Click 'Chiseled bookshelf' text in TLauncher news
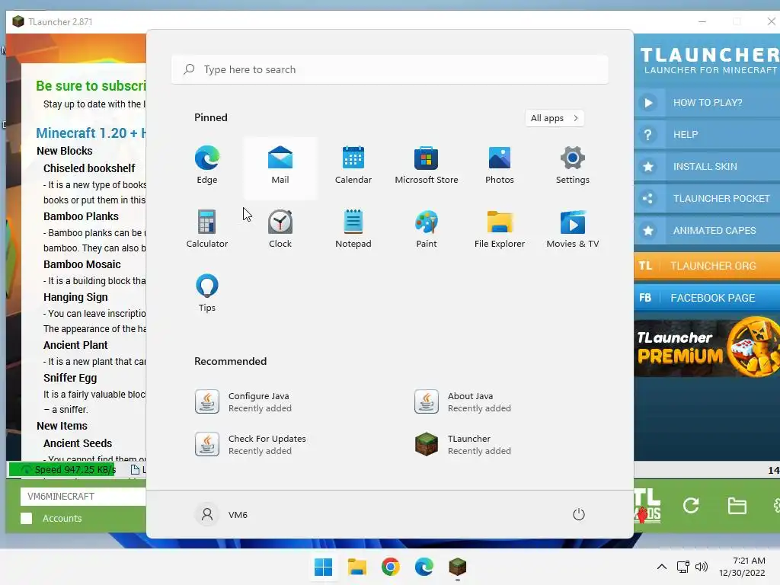This screenshot has width=780, height=585. tap(89, 168)
